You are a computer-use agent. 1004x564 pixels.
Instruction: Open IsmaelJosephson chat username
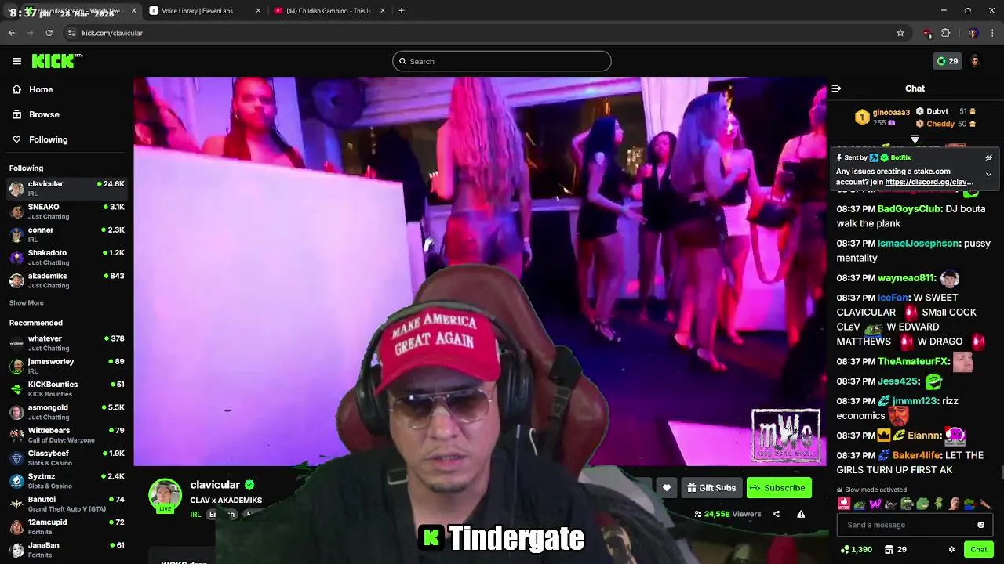pos(918,244)
